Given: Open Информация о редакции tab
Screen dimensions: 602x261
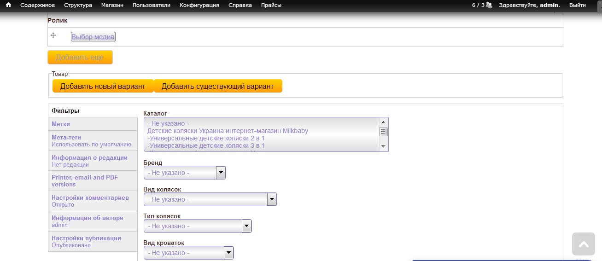Looking at the screenshot, I should (93, 161).
